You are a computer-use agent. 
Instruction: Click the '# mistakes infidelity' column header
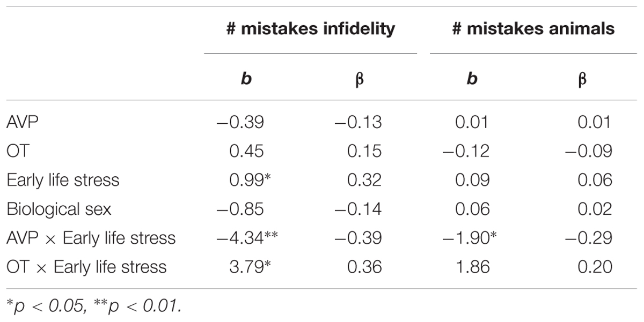click(x=311, y=29)
